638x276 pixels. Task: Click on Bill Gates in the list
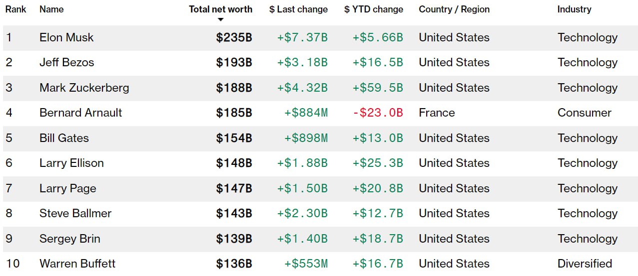pyautogui.click(x=64, y=138)
